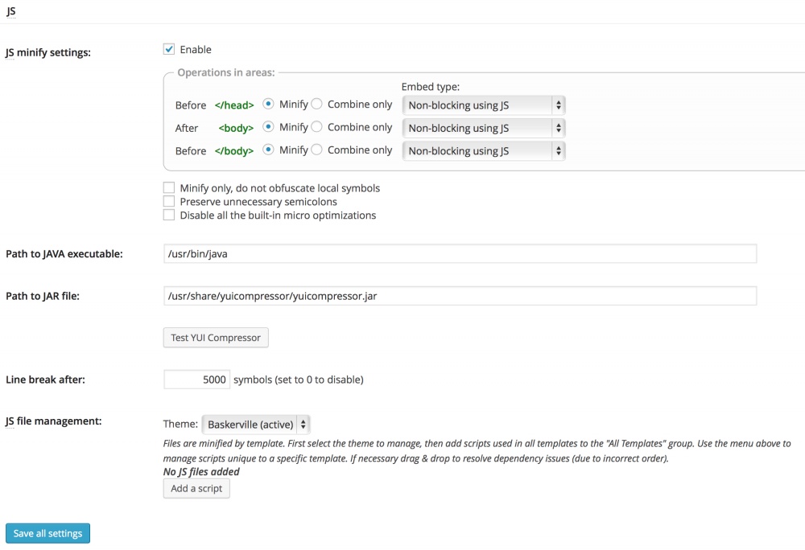Check Preserve unnecessary semicolons
805x550 pixels.
[x=169, y=202]
